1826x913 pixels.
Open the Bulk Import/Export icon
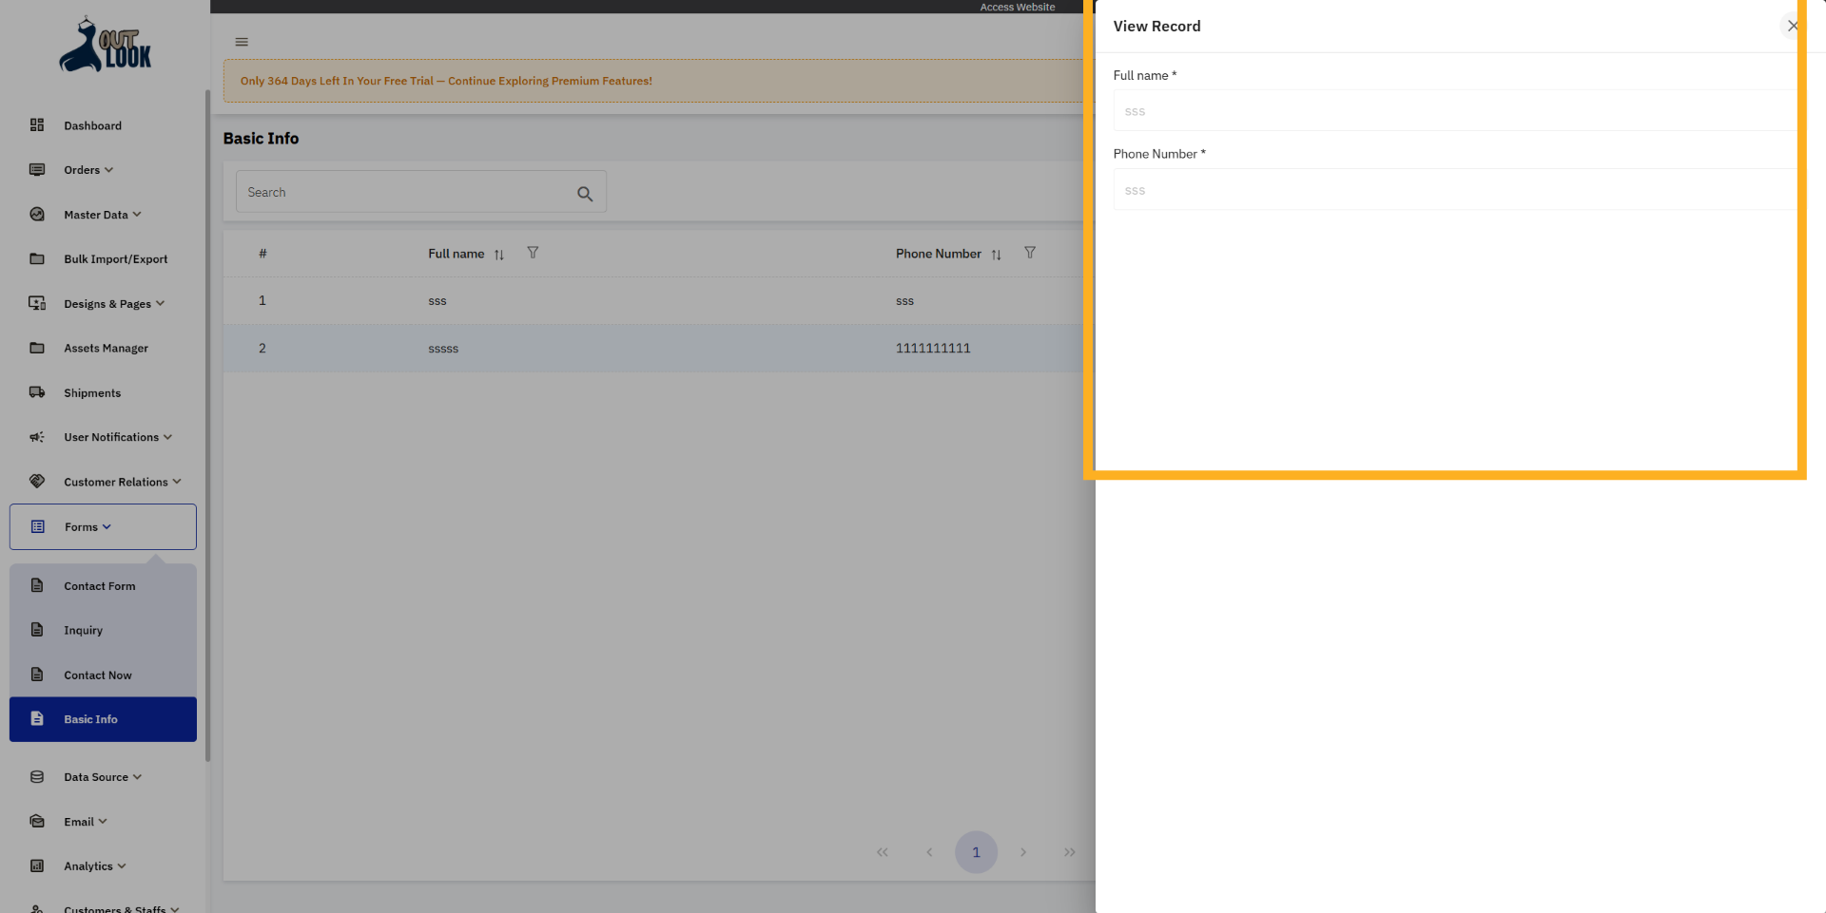pos(36,258)
